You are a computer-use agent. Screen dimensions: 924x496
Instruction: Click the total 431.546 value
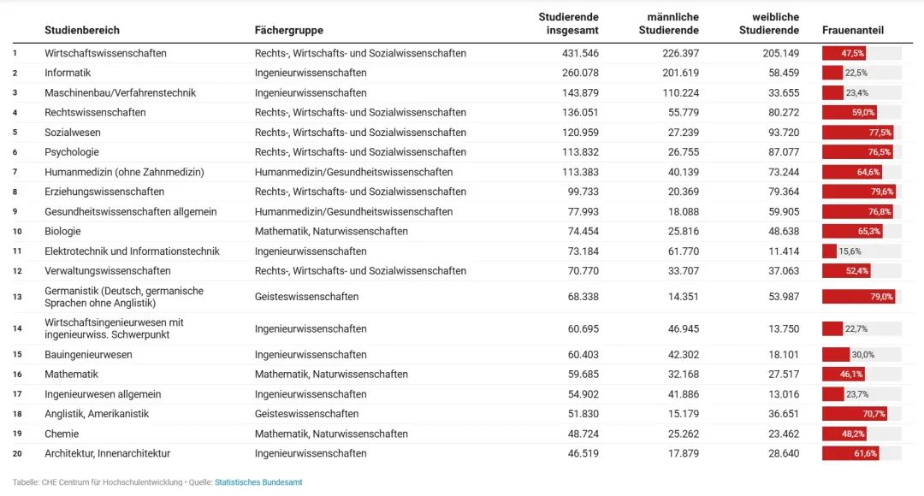[580, 53]
